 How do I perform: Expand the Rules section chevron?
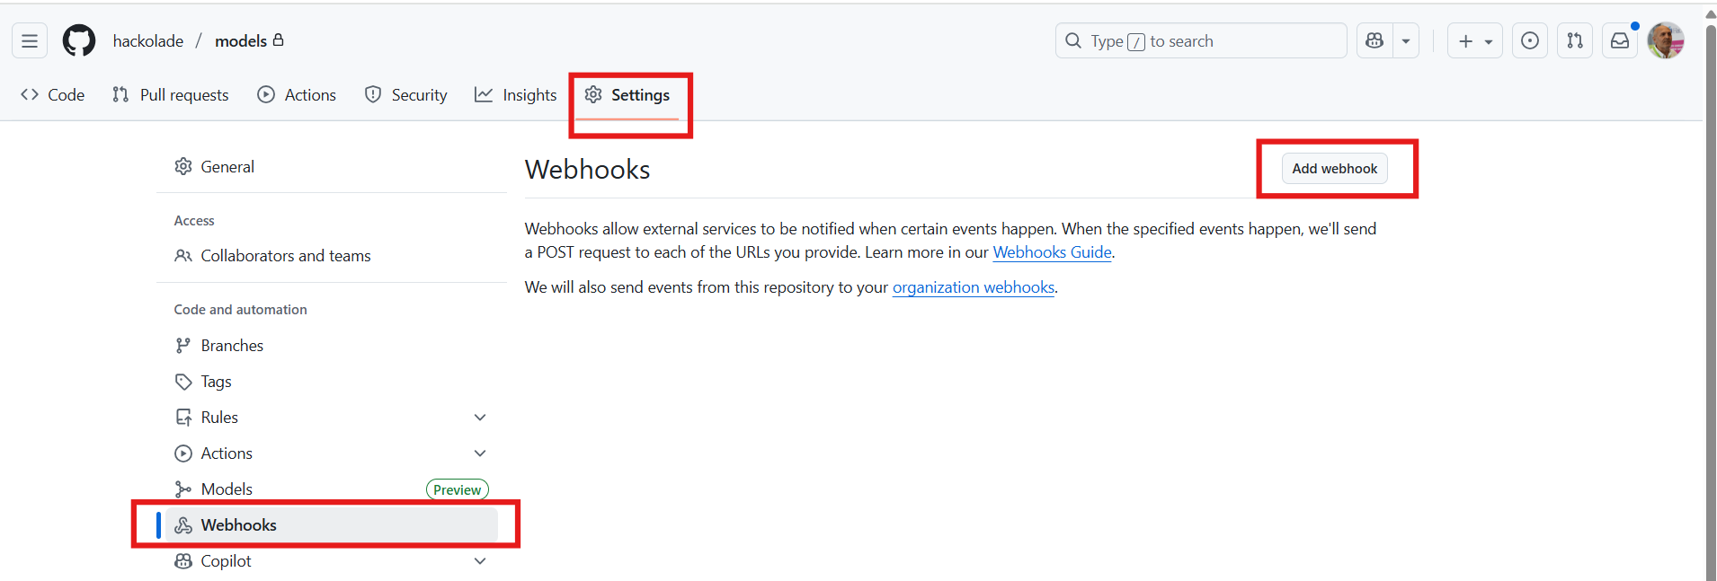(480, 418)
